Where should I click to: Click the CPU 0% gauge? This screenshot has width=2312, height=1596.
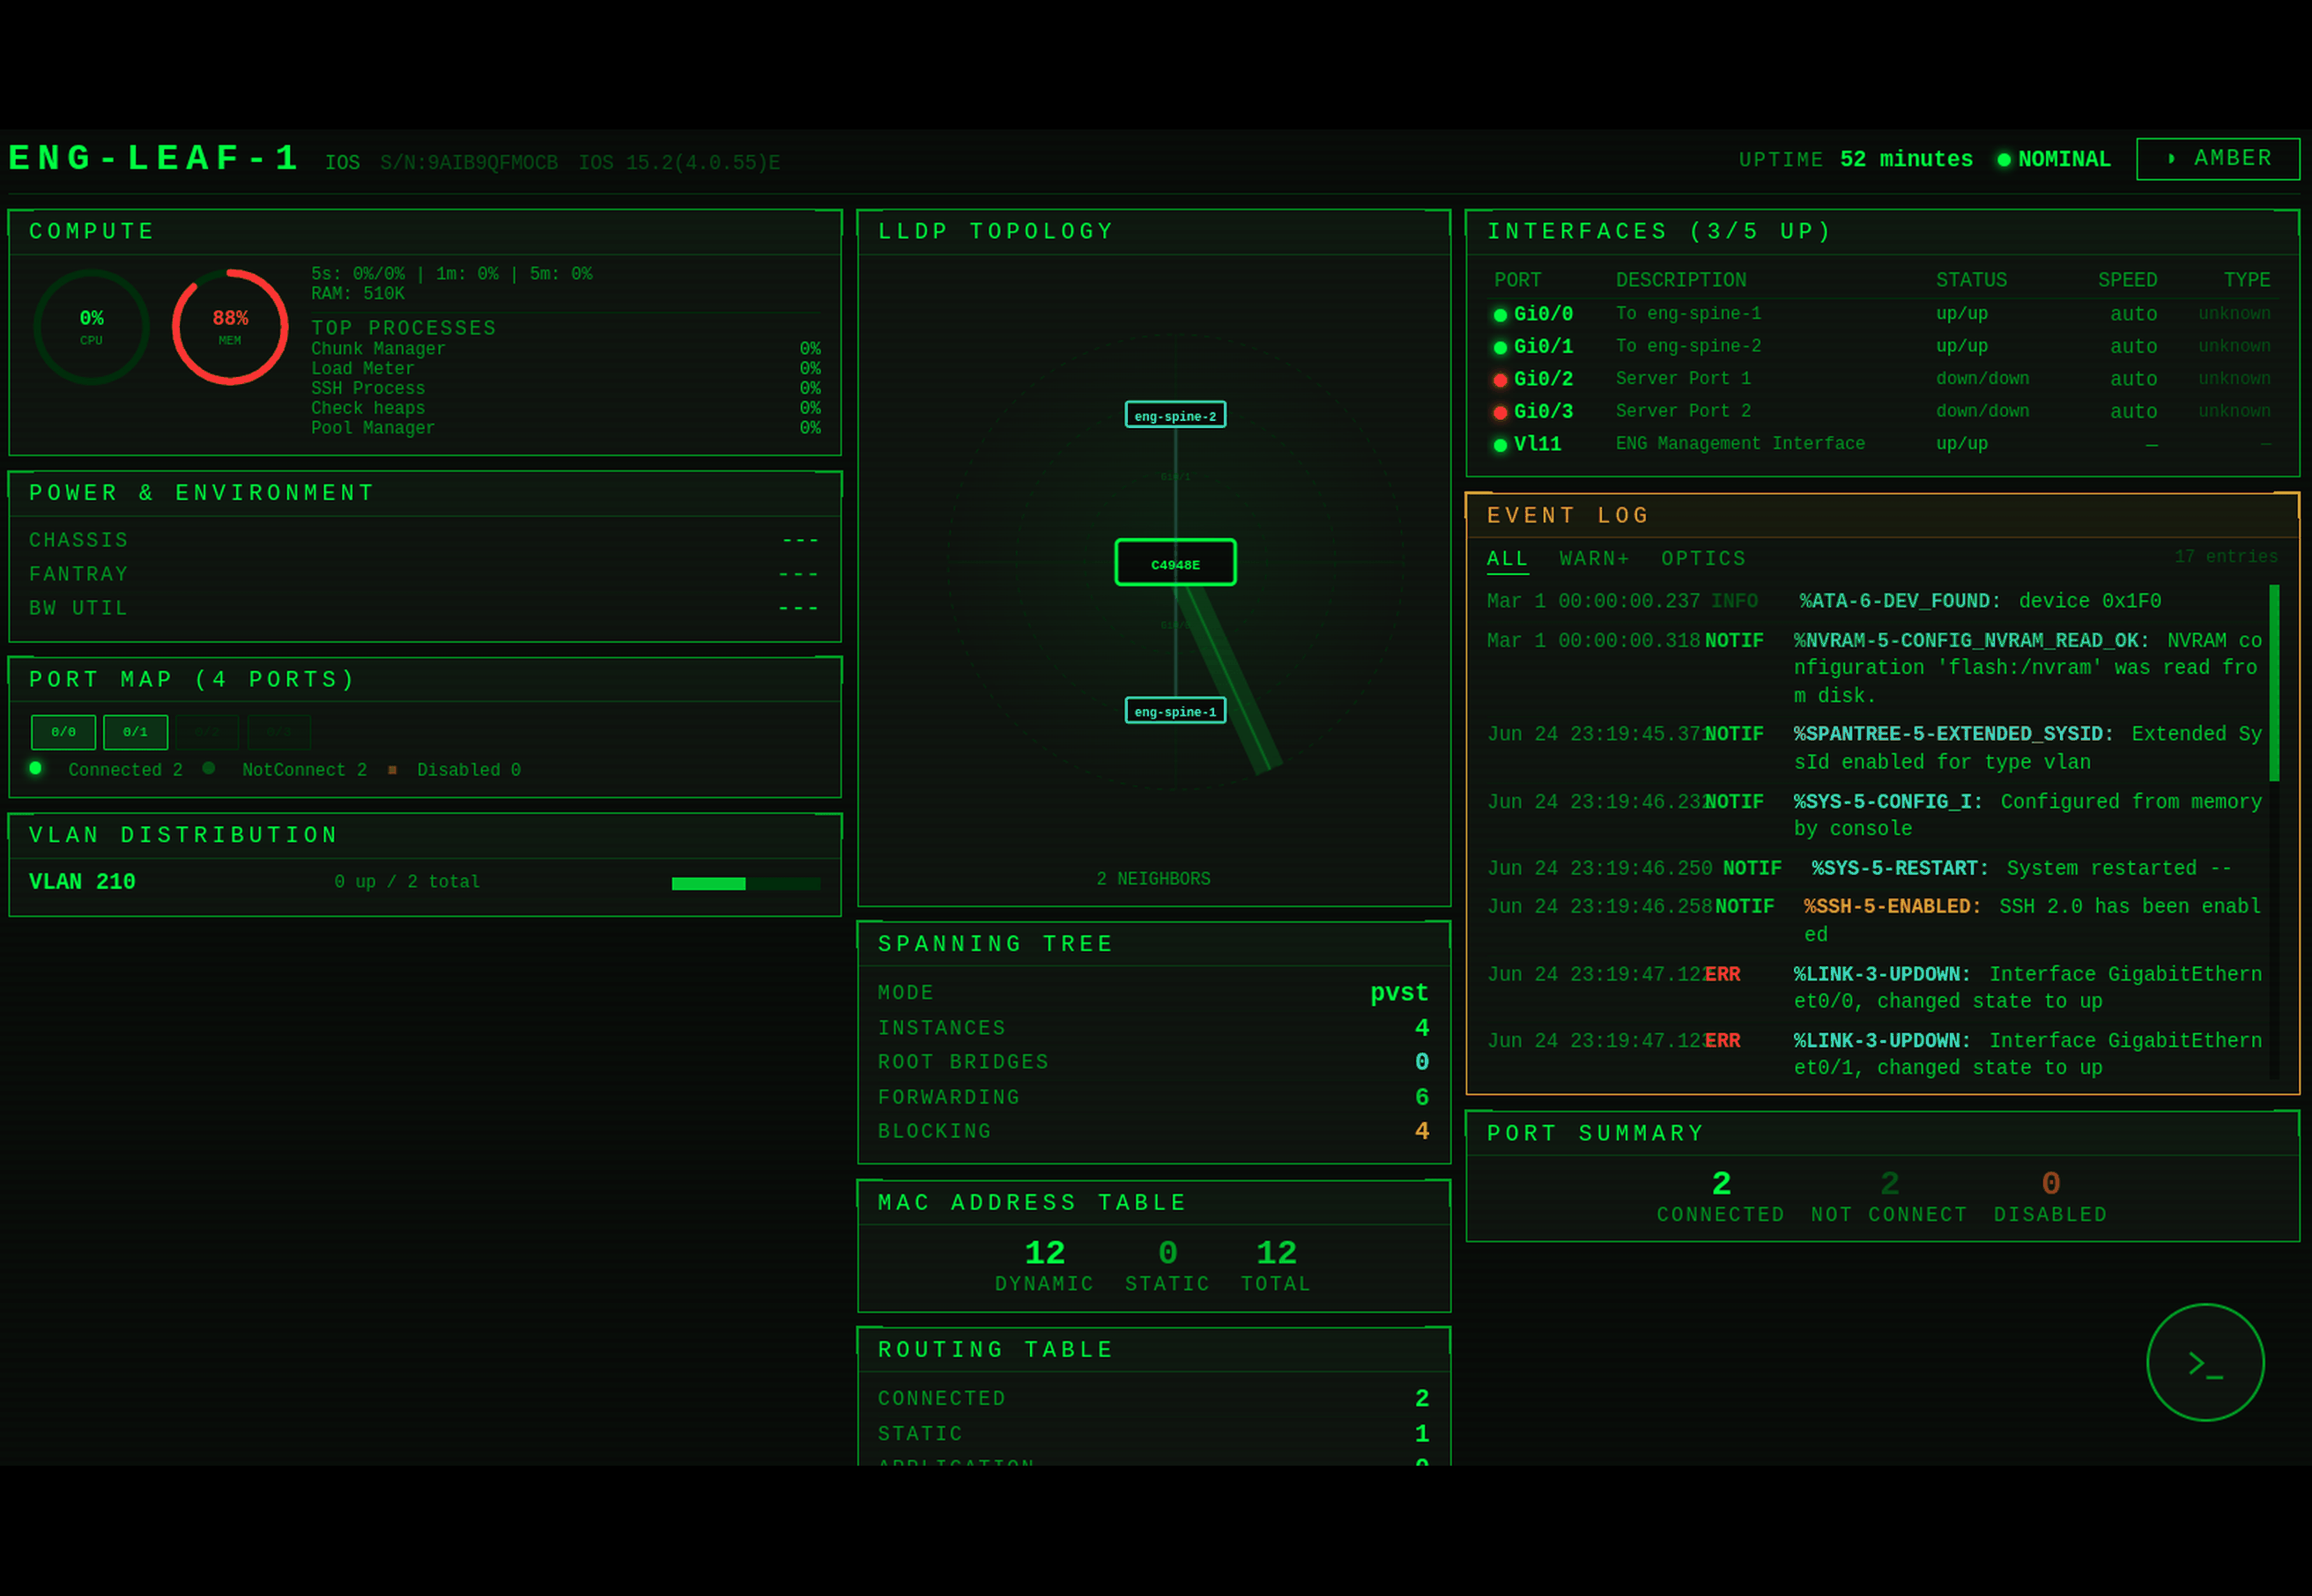(91, 327)
